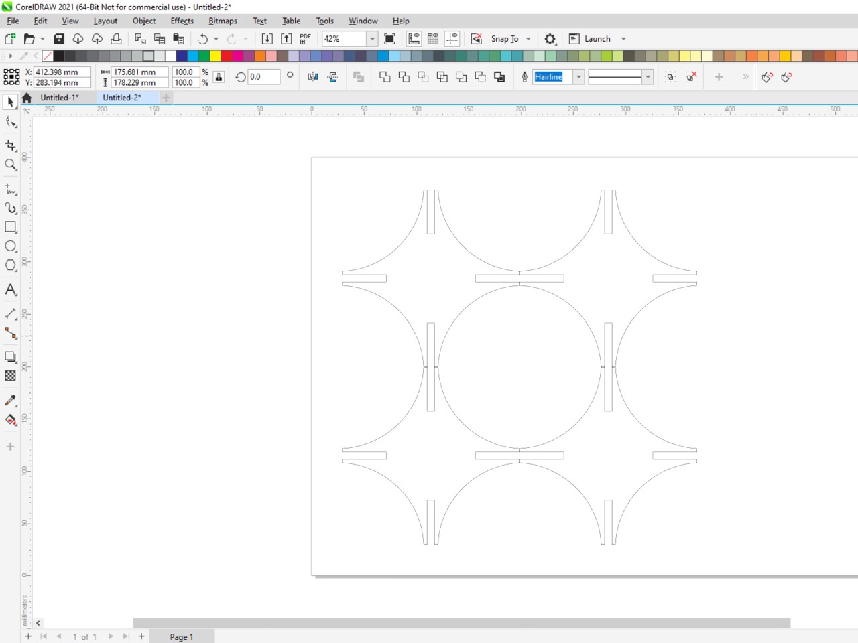Click Mirror vertically icon
858x643 pixels.
click(332, 77)
